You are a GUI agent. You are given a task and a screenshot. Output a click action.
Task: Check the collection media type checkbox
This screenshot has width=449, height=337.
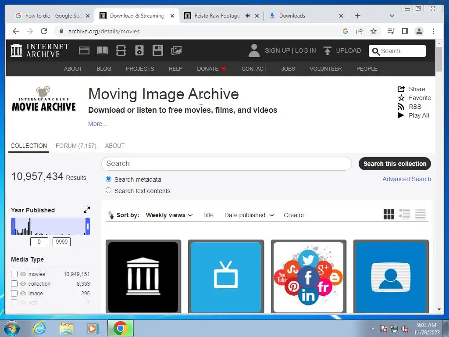pos(14,284)
